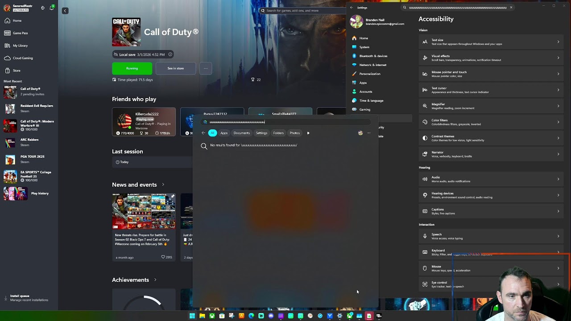Select EA SPORTS College Football 25

point(29,176)
